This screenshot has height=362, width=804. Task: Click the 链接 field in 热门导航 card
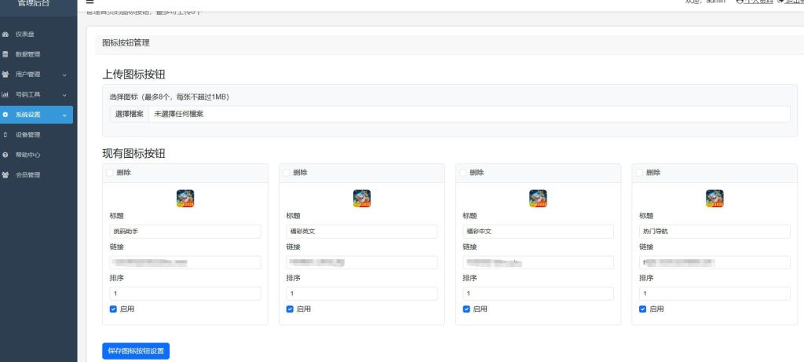(x=714, y=262)
